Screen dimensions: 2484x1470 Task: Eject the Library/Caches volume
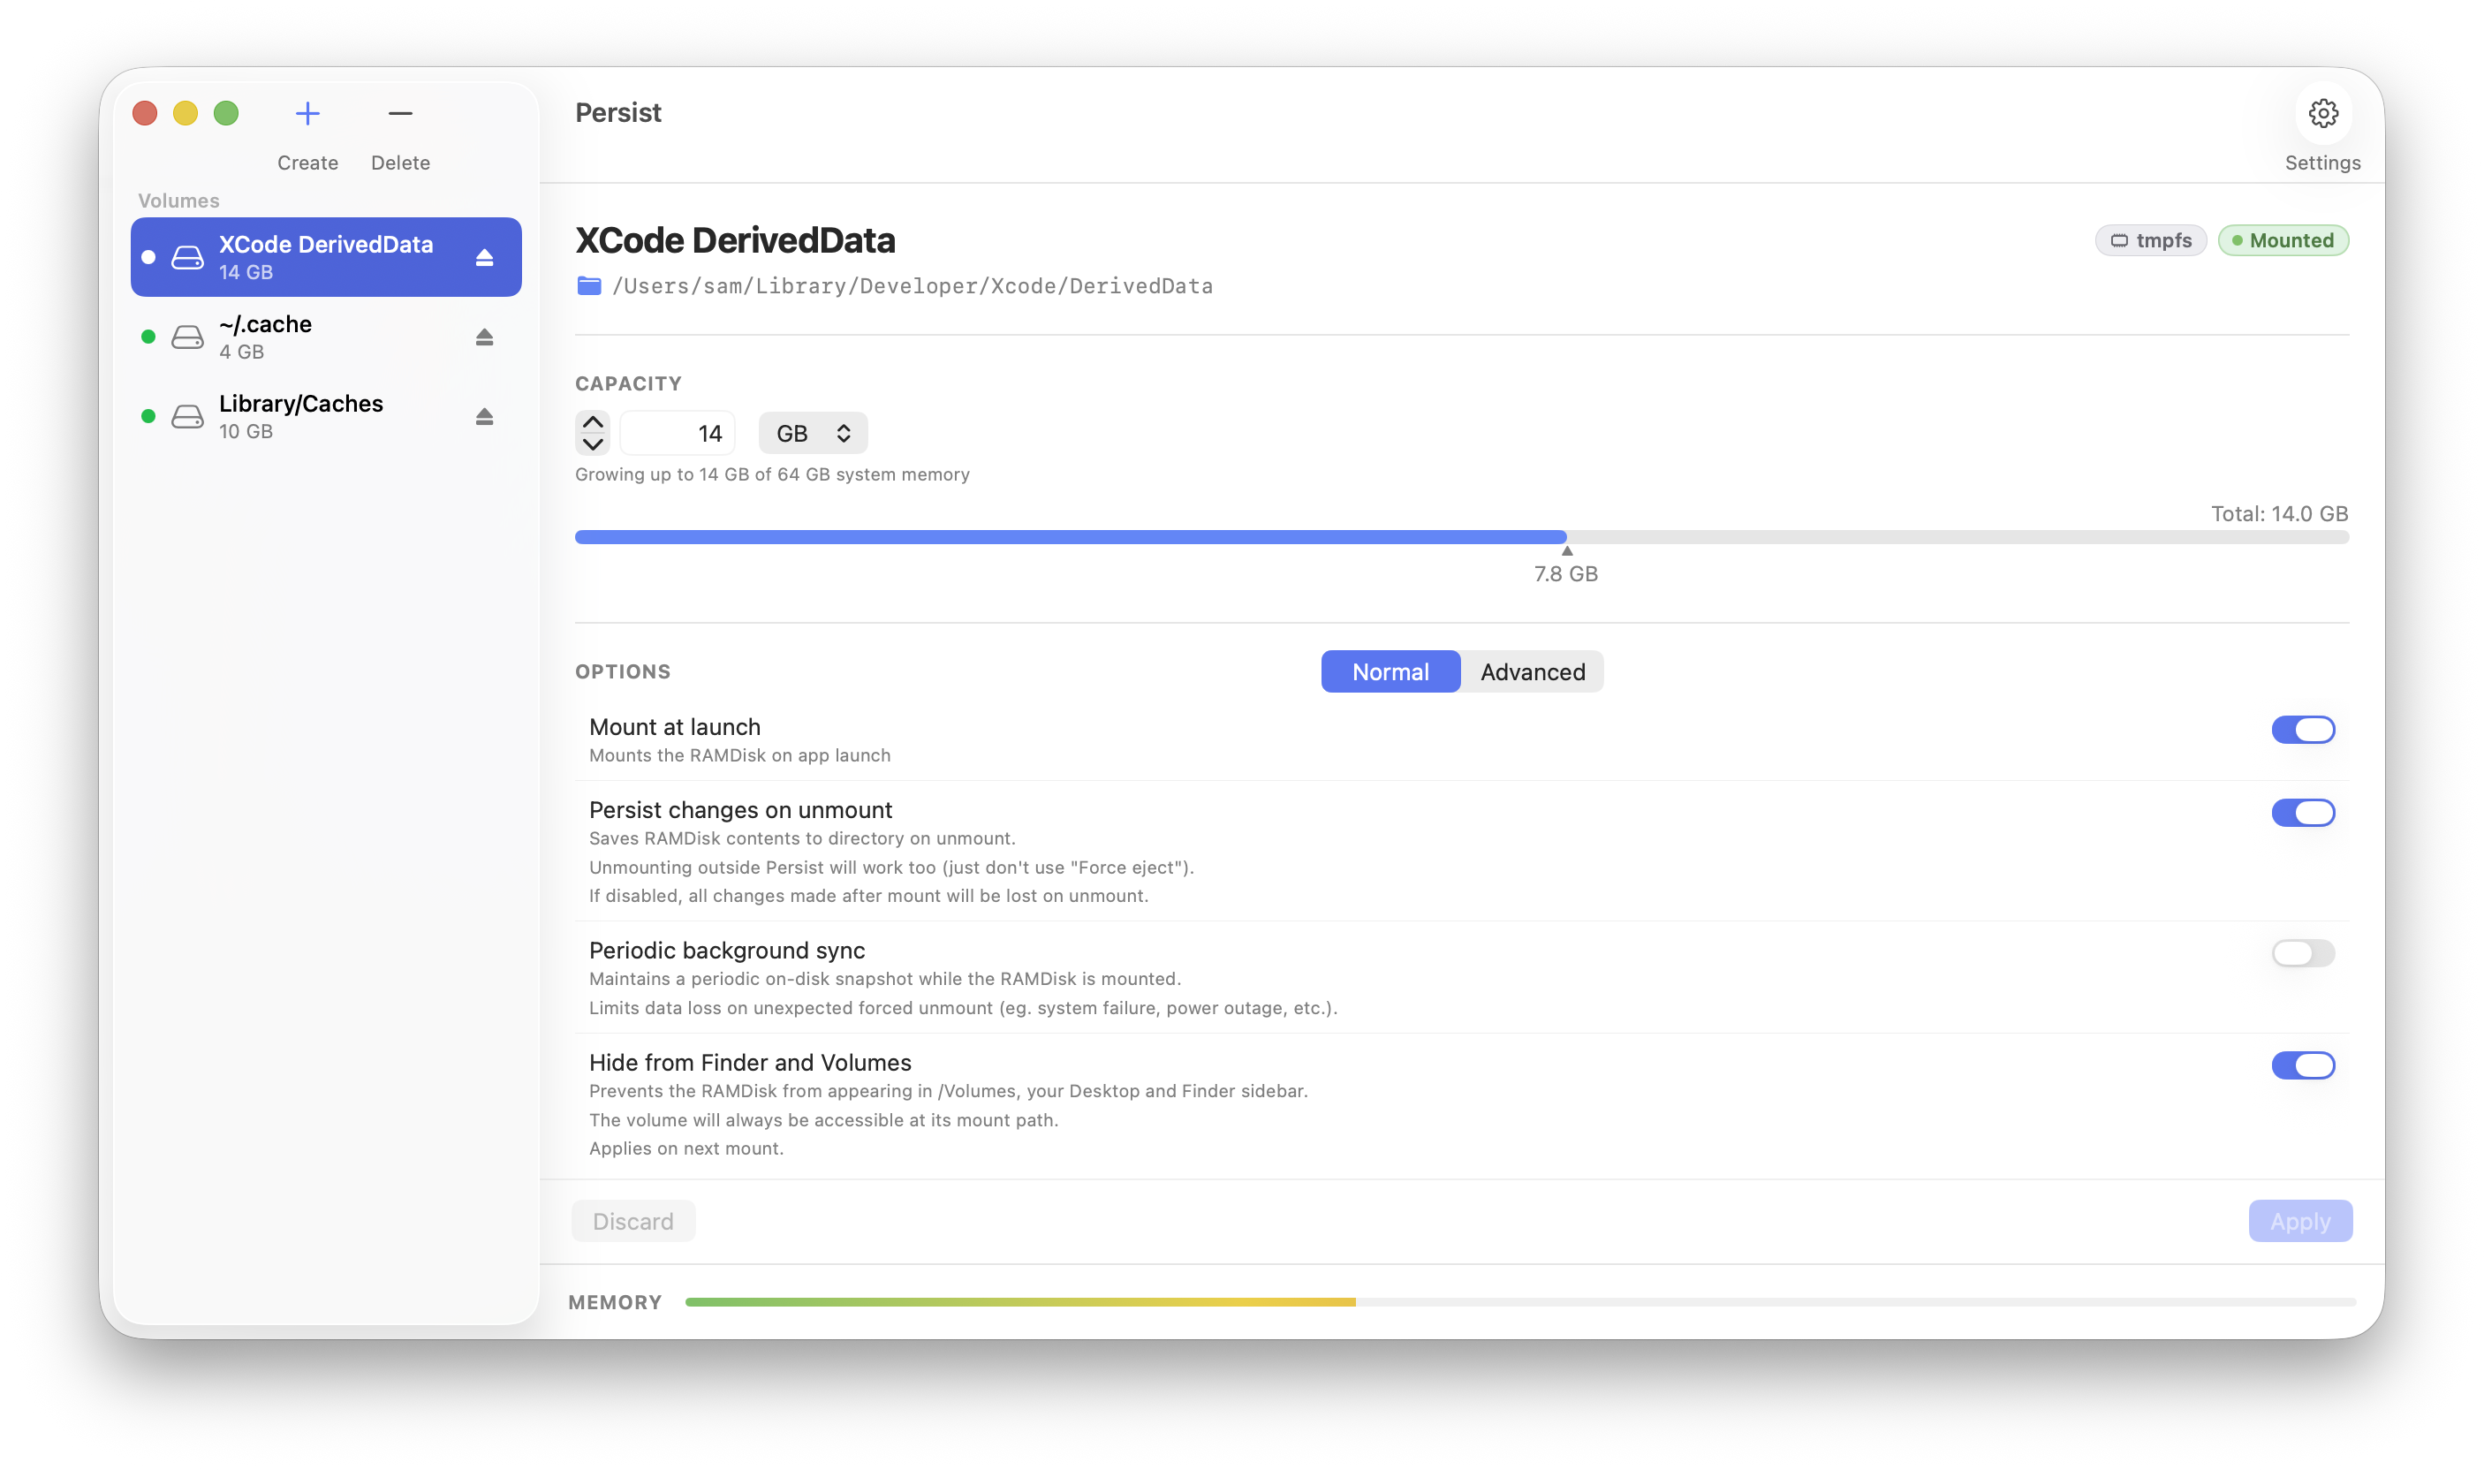[x=484, y=417]
